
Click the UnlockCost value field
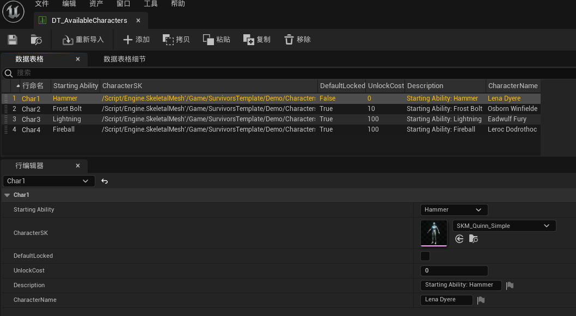[x=454, y=271]
